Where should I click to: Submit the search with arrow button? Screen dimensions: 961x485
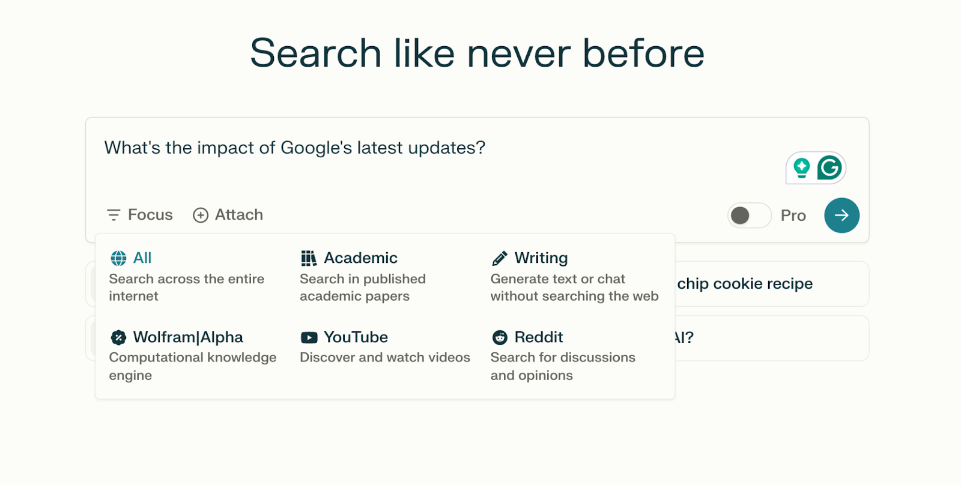click(841, 215)
